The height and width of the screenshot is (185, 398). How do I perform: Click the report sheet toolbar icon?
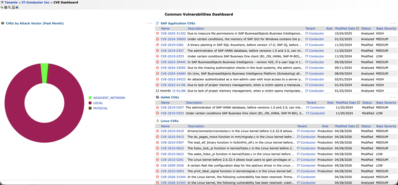[x=13, y=7]
